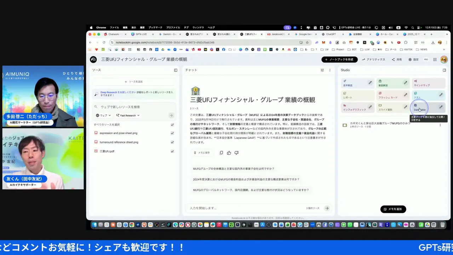Open the Fast Research mode dropdown
The height and width of the screenshot is (255, 453).
[x=127, y=115]
